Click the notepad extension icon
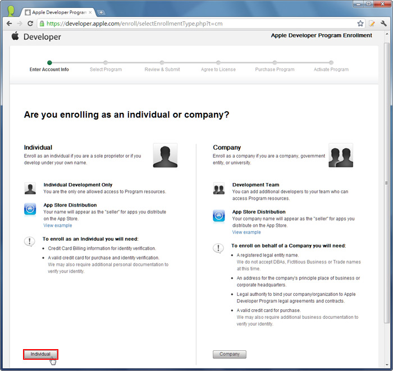This screenshot has width=393, height=371. [372, 24]
